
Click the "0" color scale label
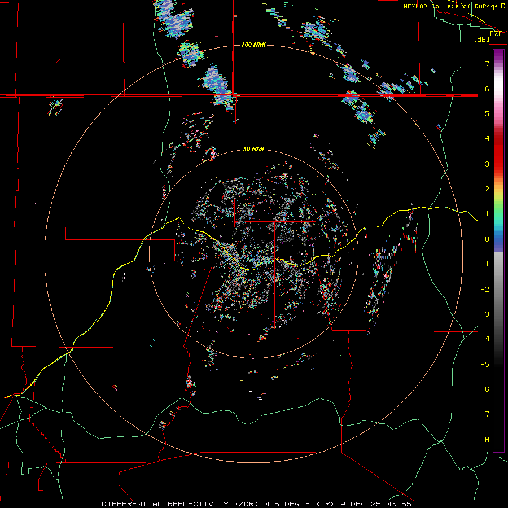coord(487,239)
